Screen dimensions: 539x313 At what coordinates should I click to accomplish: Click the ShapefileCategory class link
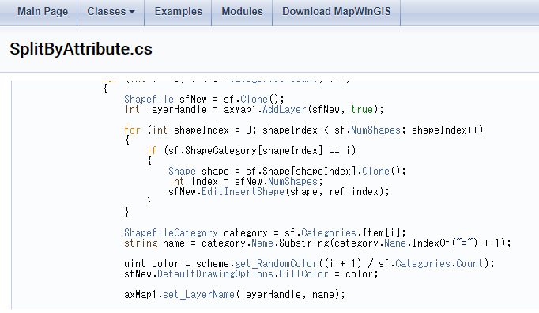171,233
